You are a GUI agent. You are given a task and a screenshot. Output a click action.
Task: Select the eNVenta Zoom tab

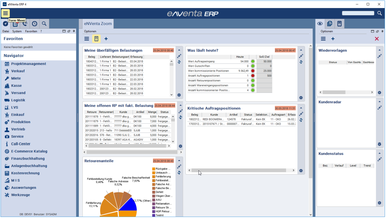click(x=98, y=24)
